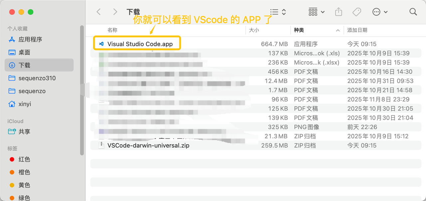Viewport: 426px width, 201px height.
Task: Open the share menu icon
Action: [338, 12]
